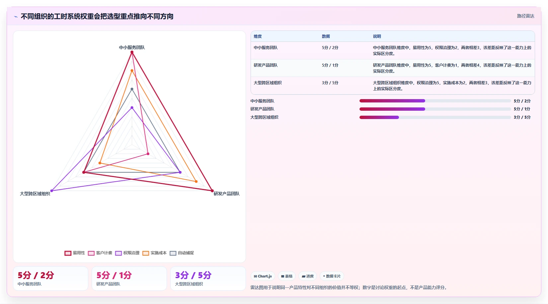
Task: Click the gray 自动捕捉 point on 中小服务团队 axis
Action: 132,89
